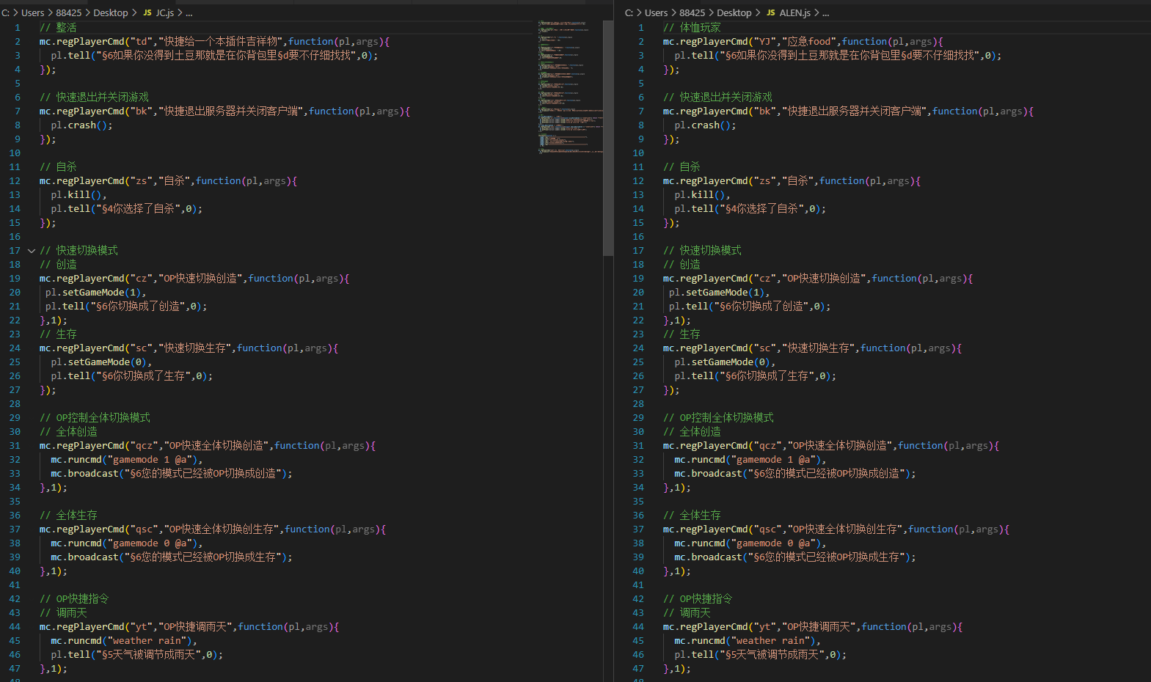This screenshot has height=682, width=1151.
Task: Place cursor on "// 整活" comment in JC.js
Action: tap(58, 28)
